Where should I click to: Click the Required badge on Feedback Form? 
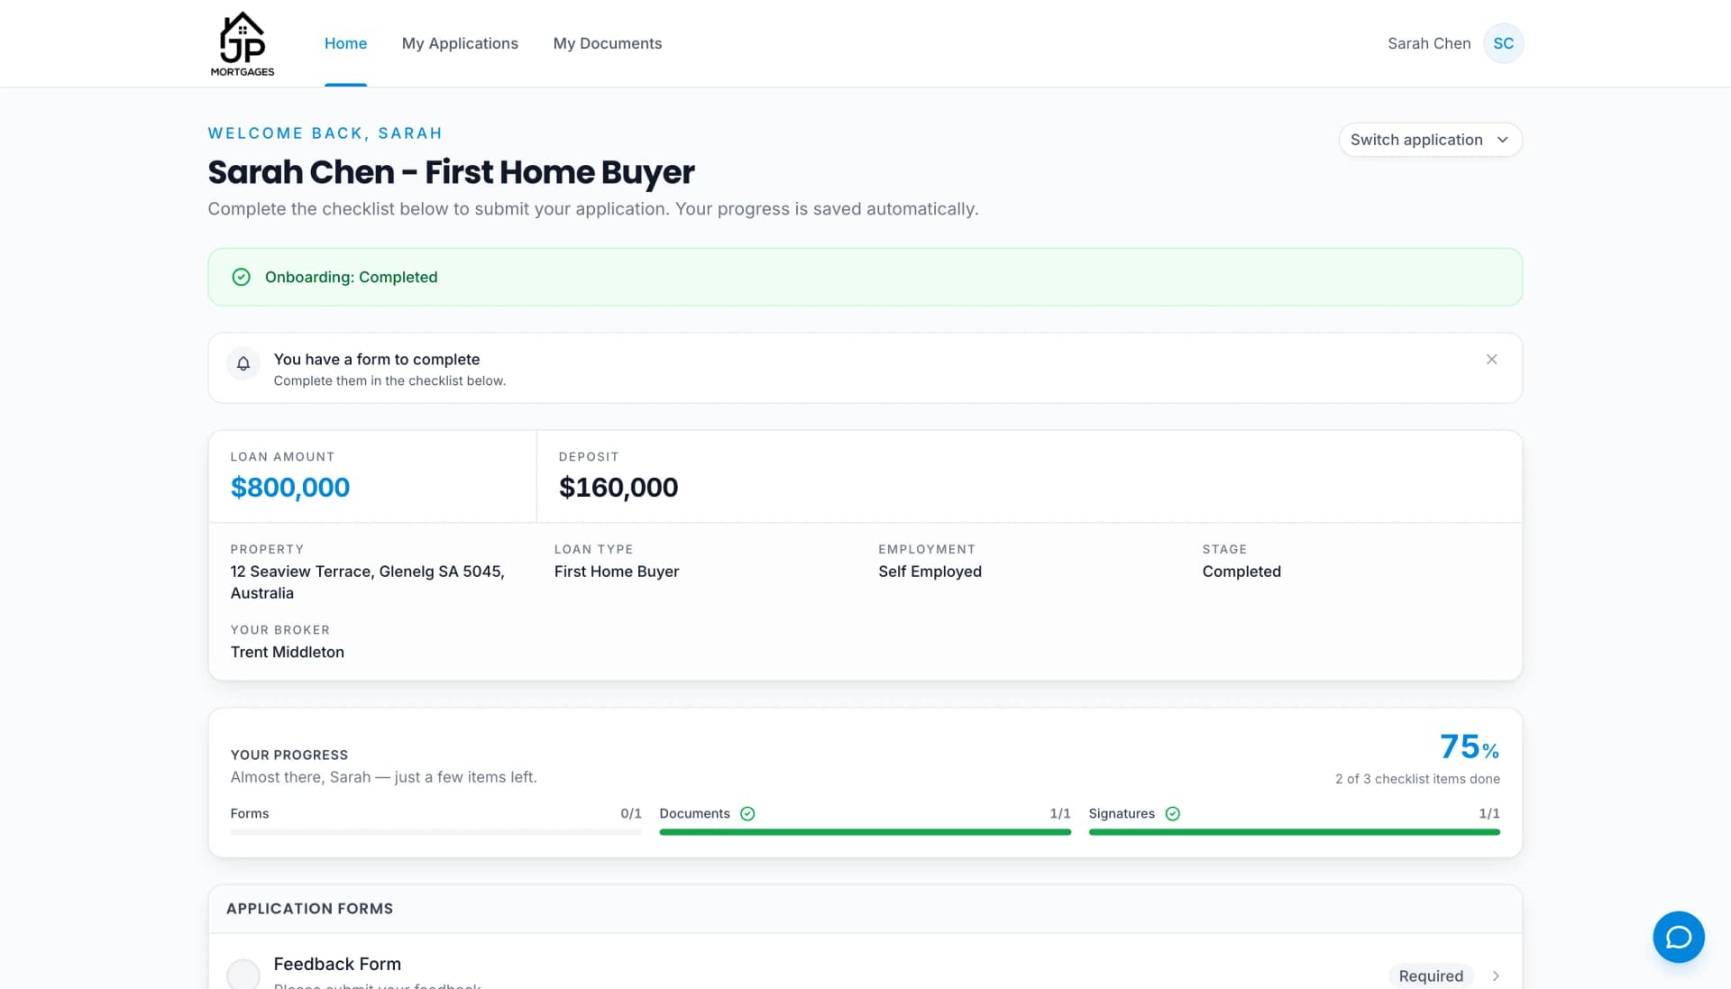pyautogui.click(x=1430, y=975)
